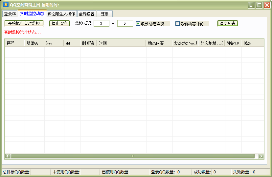Click the 动态内容 column header
This screenshot has width=272, height=177.
tap(159, 43)
